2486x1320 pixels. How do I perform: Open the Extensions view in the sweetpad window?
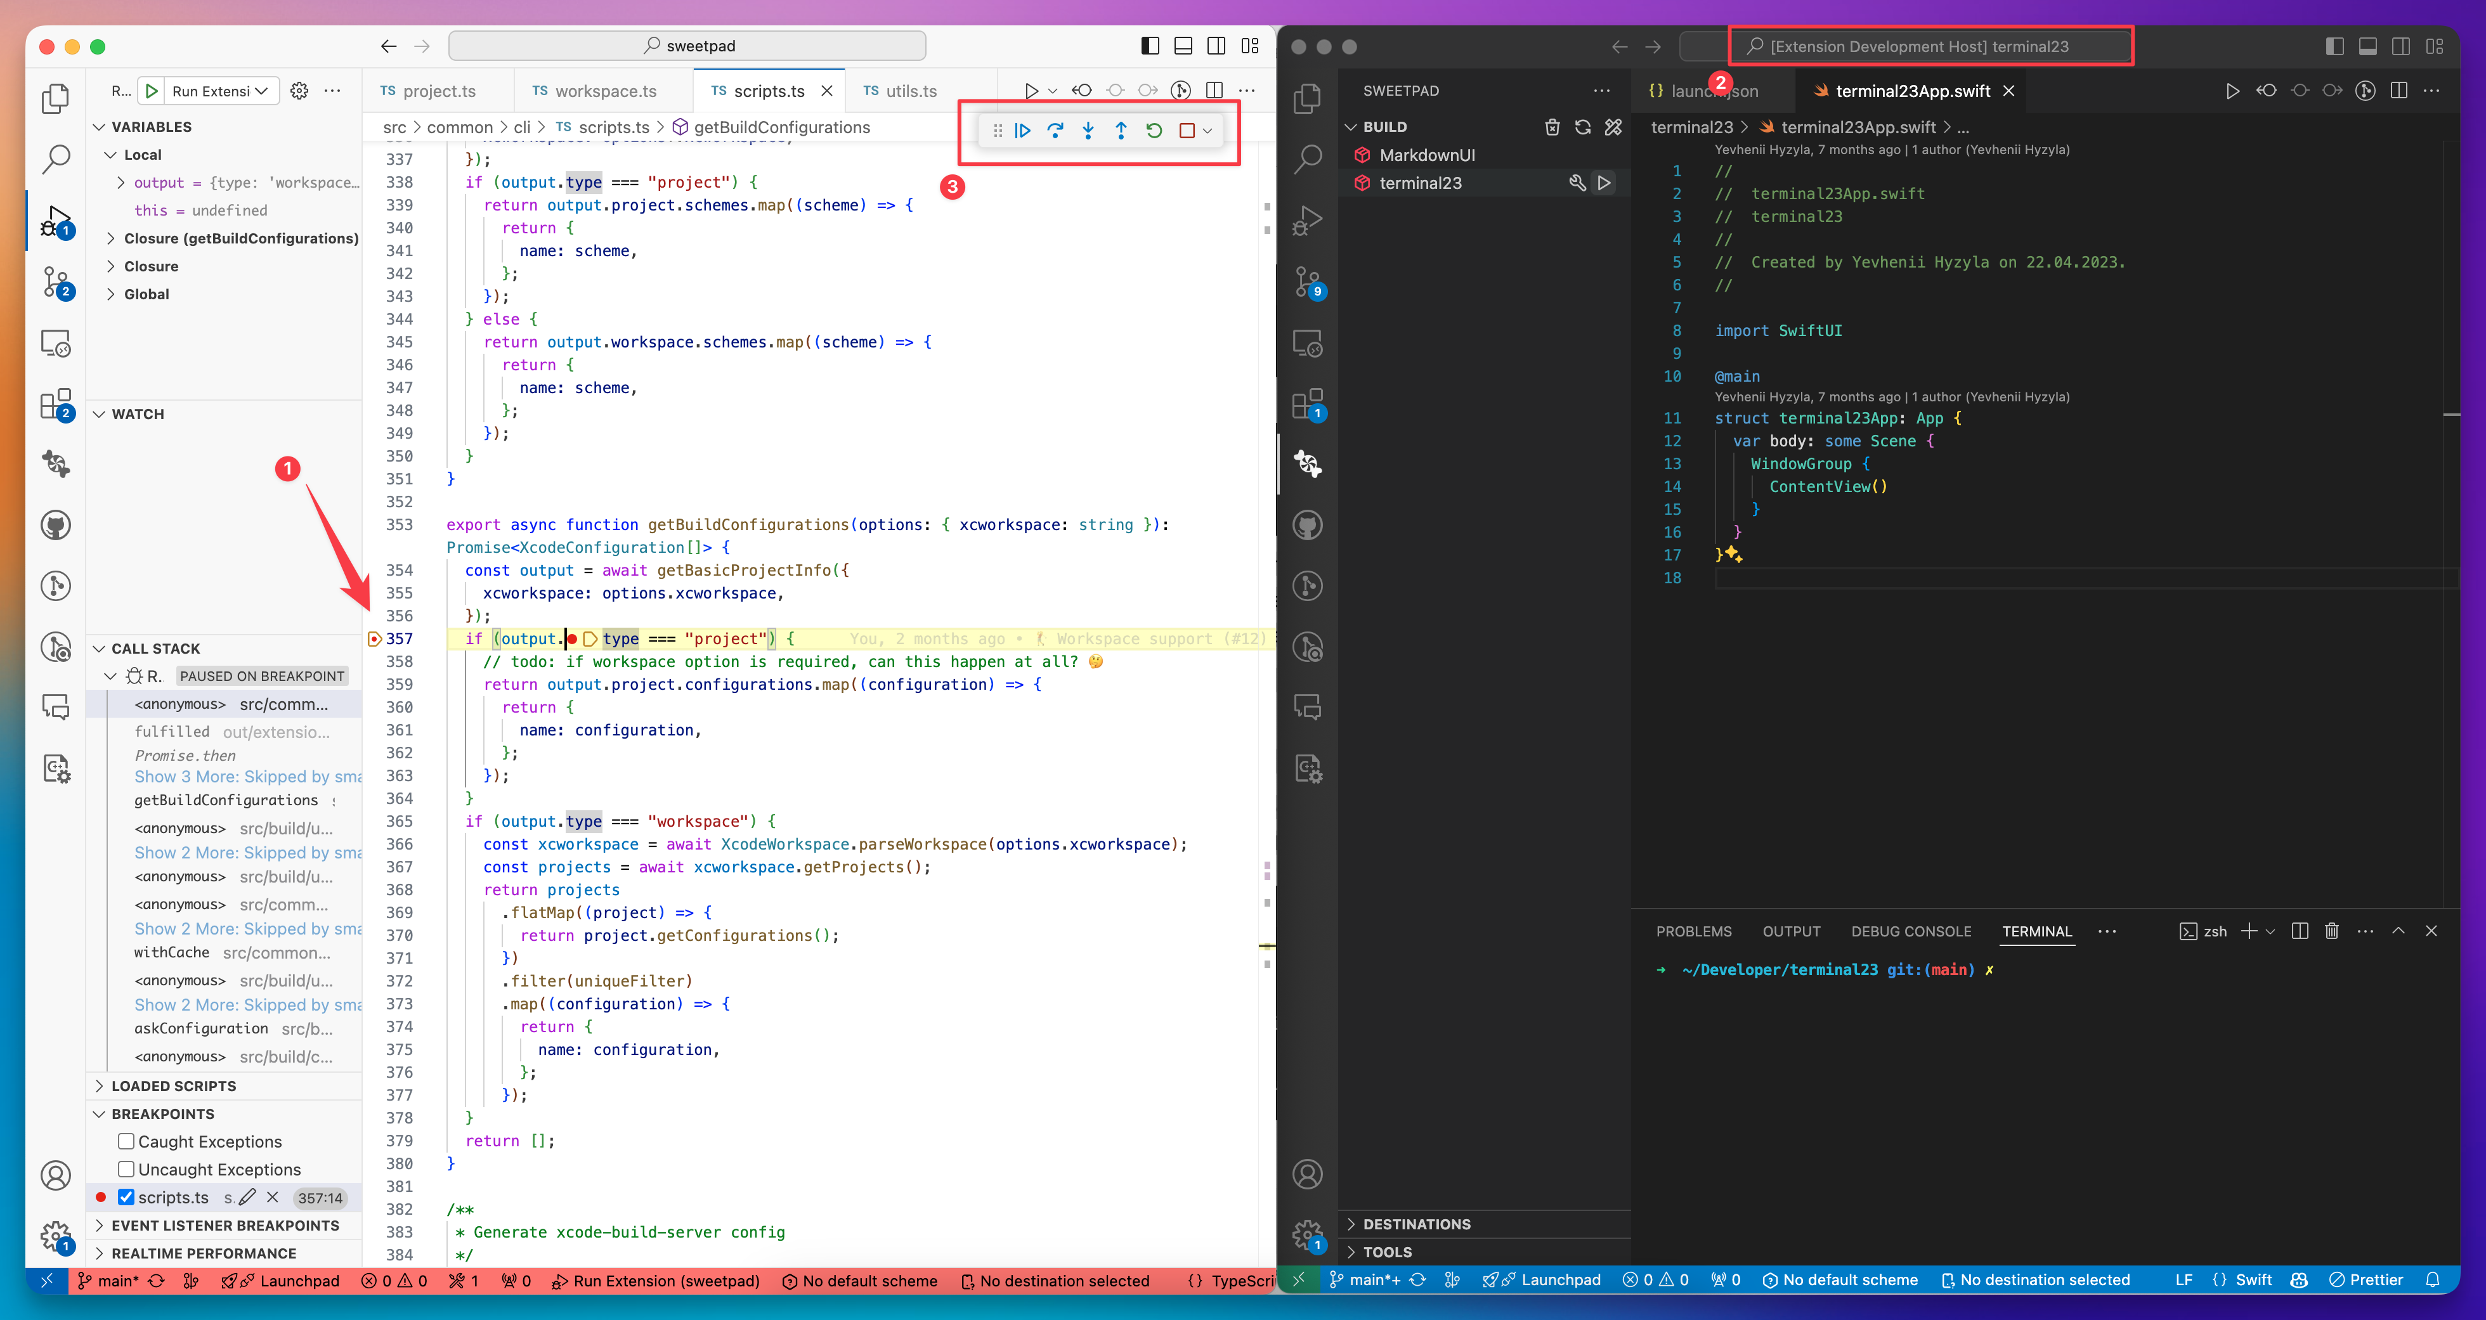point(56,404)
